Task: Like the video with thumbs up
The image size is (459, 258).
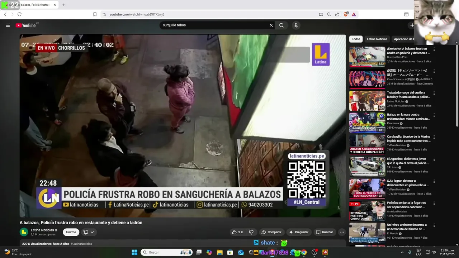Action: 237,232
